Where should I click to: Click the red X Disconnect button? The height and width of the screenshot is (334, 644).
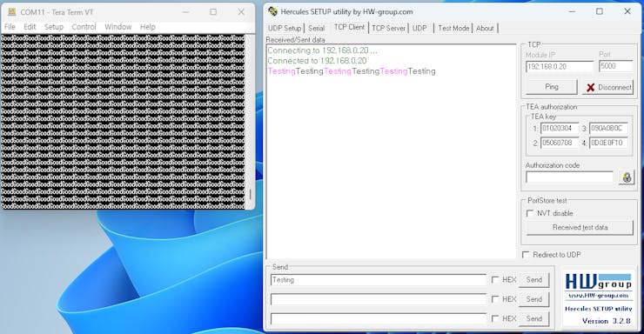tap(607, 87)
